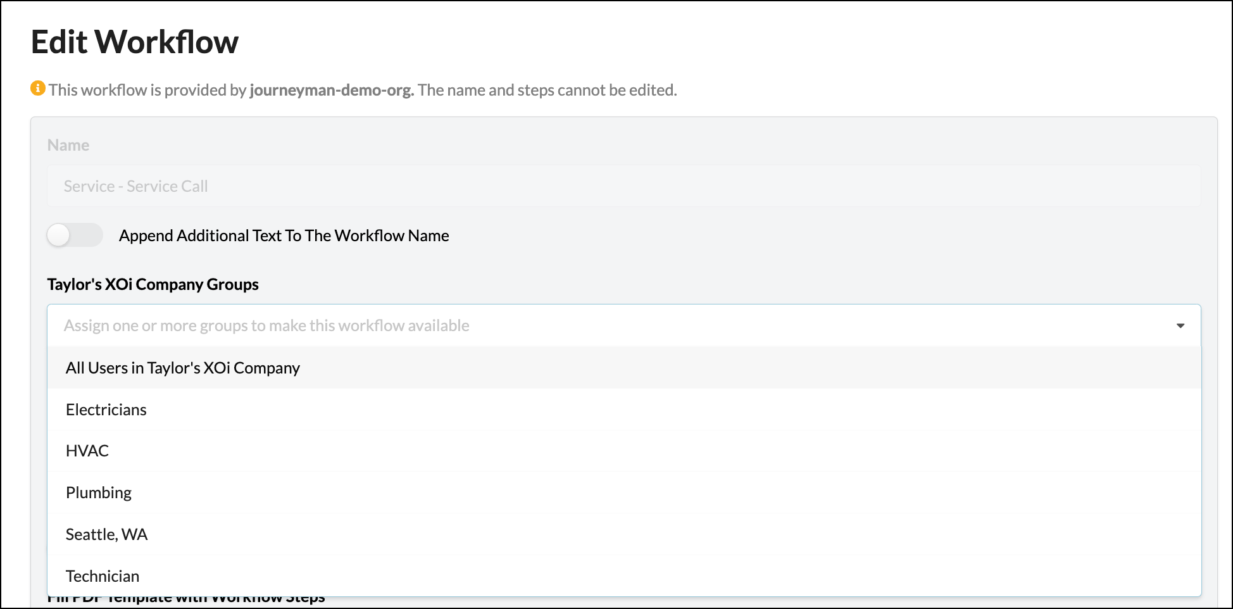The width and height of the screenshot is (1233, 609).
Task: Toggle Append Additional Text switch
Action: coord(75,235)
